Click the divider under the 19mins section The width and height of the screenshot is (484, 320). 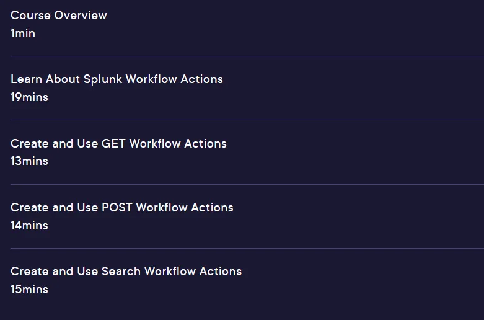(247, 120)
